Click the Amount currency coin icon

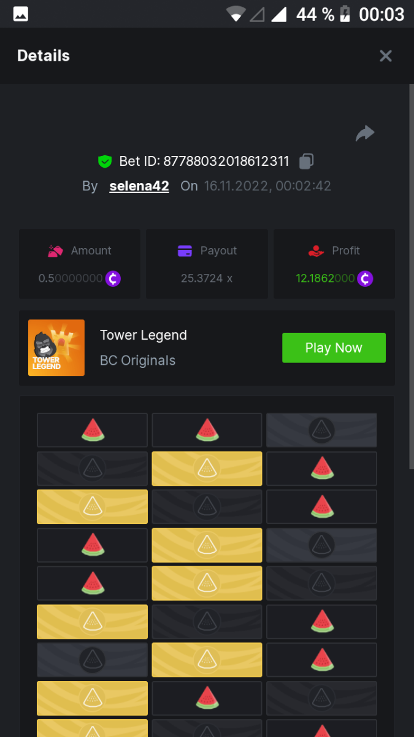(113, 278)
